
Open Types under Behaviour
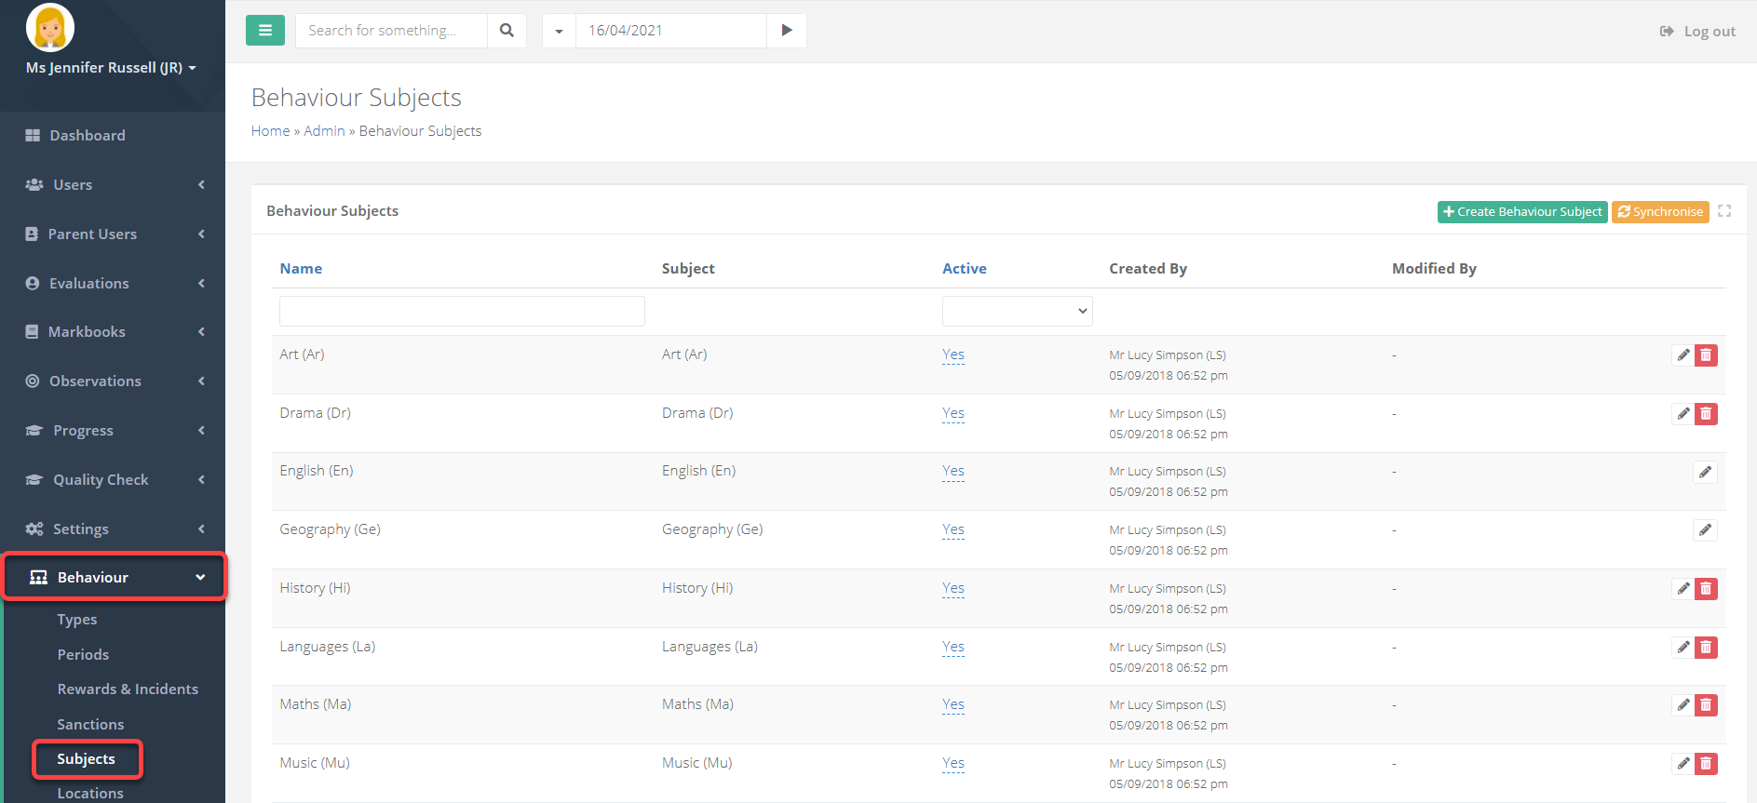[x=77, y=620]
